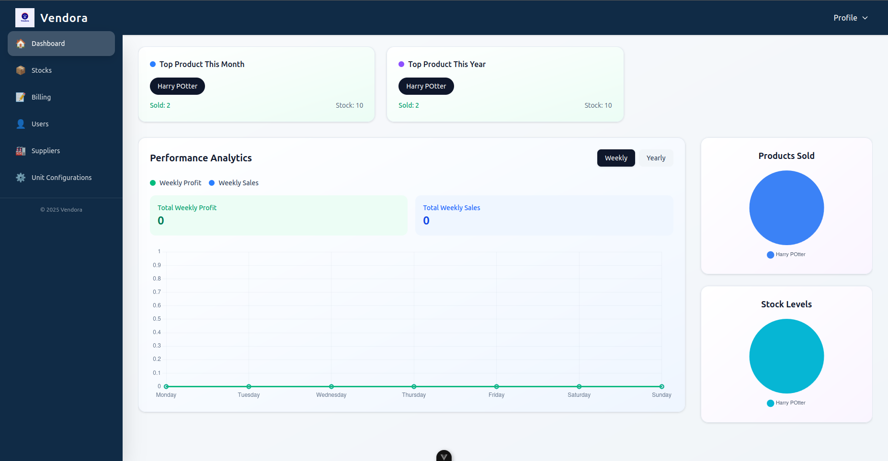Click the purple dot beside Top Product This Year

pos(401,64)
